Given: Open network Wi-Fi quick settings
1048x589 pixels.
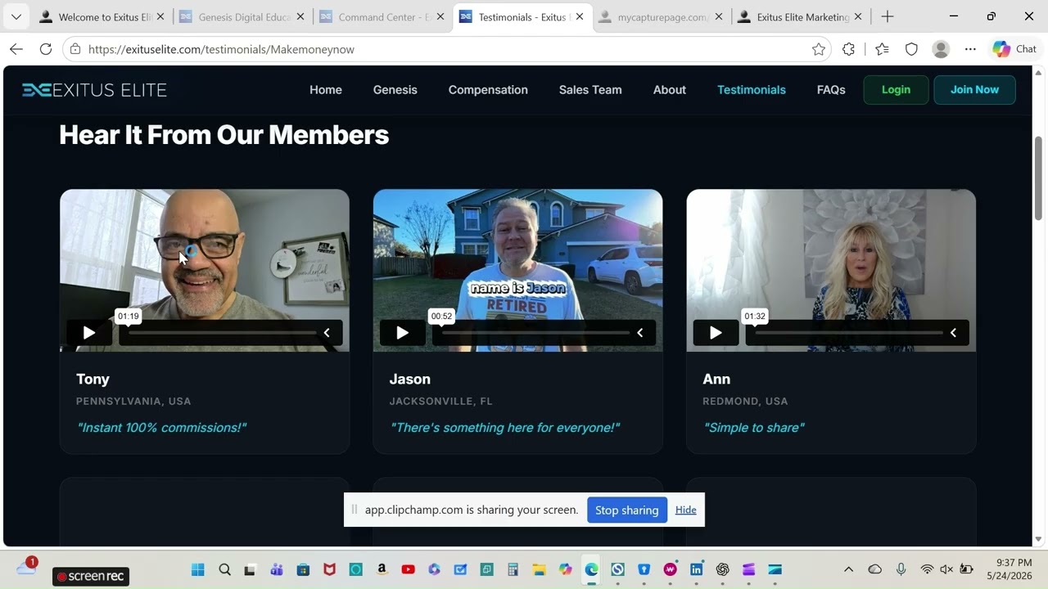Looking at the screenshot, I should click(x=927, y=569).
